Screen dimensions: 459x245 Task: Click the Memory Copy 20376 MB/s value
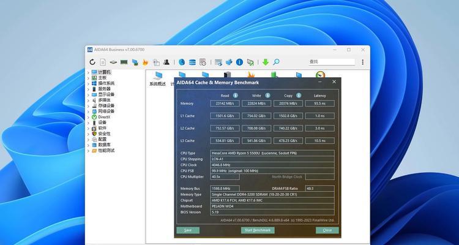(x=288, y=104)
